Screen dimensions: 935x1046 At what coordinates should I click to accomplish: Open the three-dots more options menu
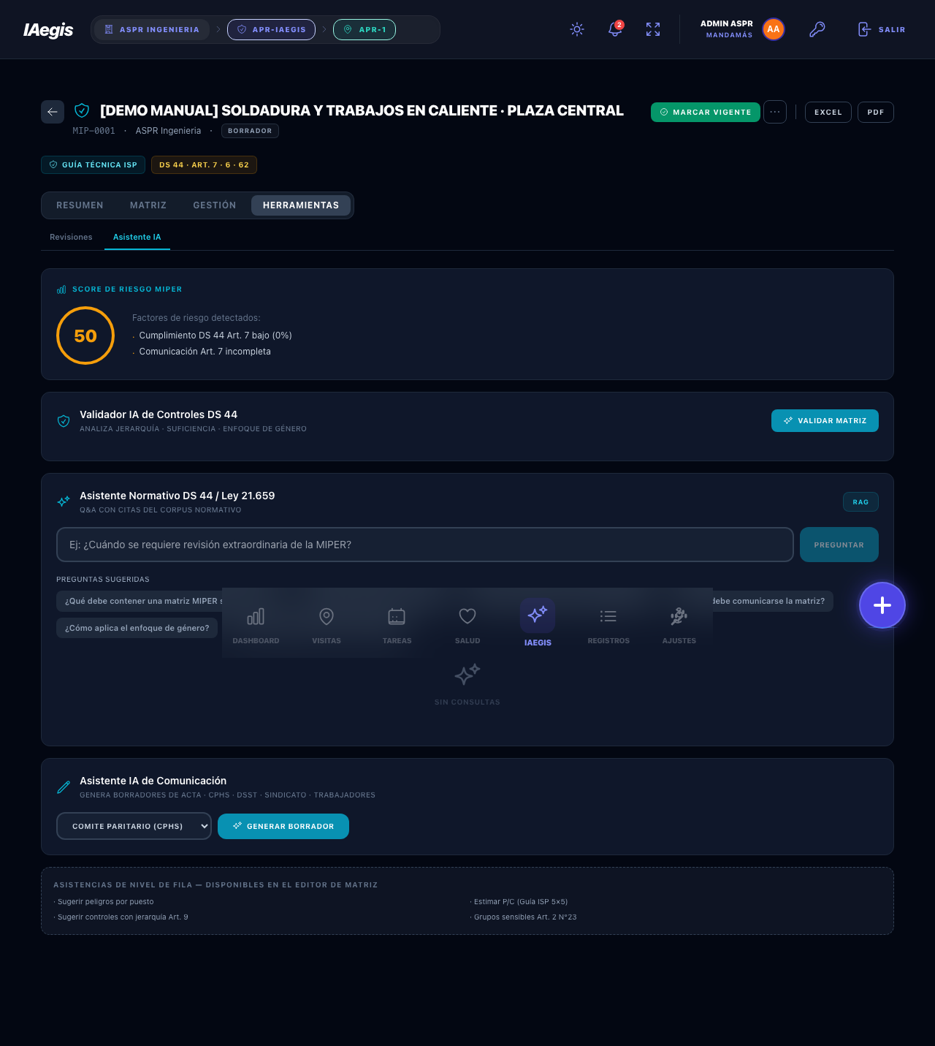click(775, 112)
